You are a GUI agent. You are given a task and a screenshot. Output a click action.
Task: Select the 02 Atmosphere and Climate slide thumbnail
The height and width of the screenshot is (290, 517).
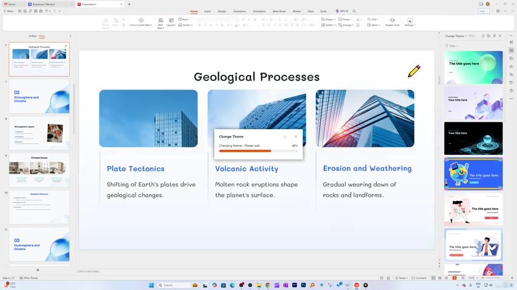pyautogui.click(x=39, y=97)
